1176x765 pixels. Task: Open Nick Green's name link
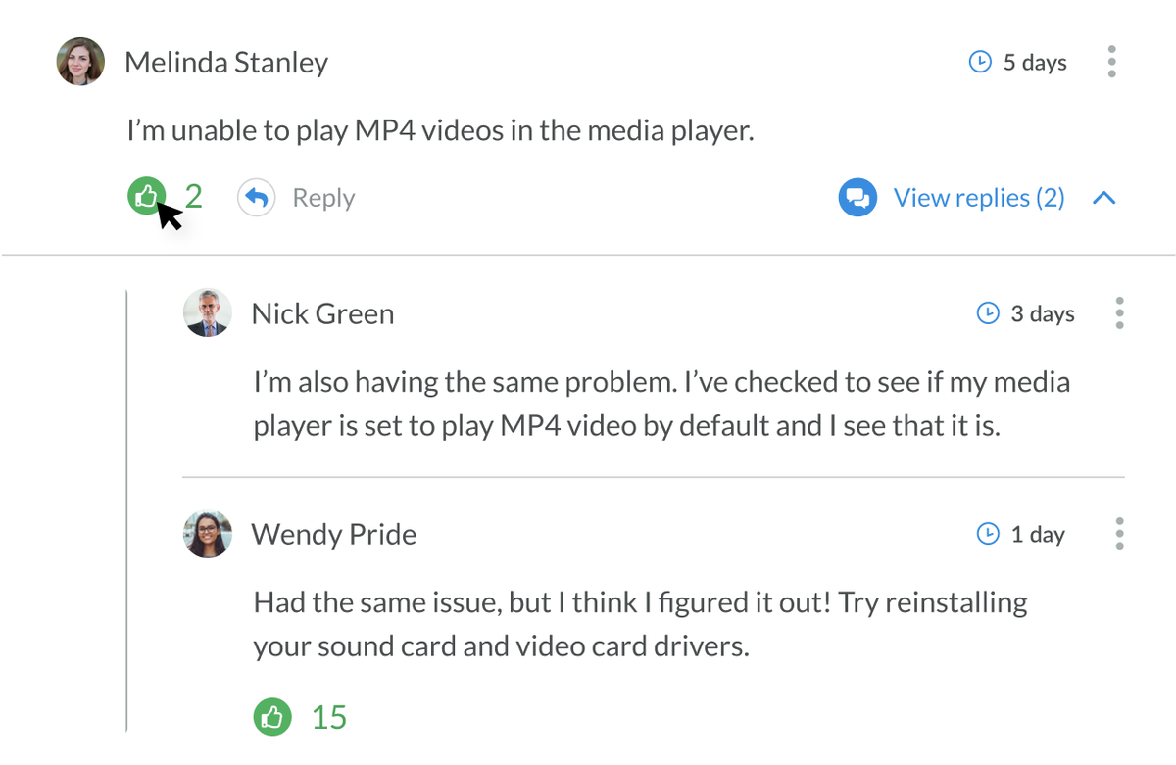pyautogui.click(x=322, y=314)
